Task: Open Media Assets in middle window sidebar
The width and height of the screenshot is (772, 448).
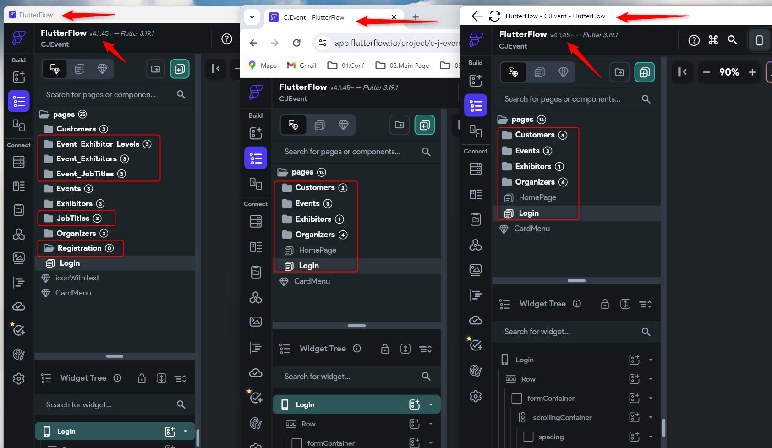Action: (x=256, y=322)
